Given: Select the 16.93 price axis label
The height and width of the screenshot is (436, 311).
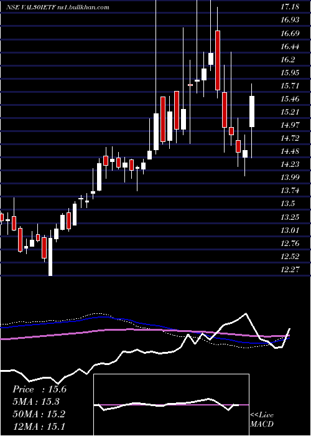Looking at the screenshot, I should point(290,20).
